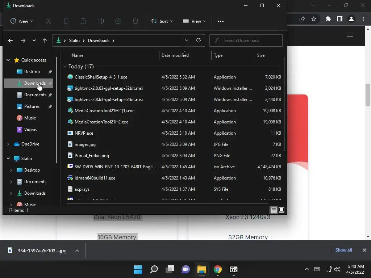This screenshot has width=371, height=278.
Task: Open the View dropdown
Action: (194, 21)
